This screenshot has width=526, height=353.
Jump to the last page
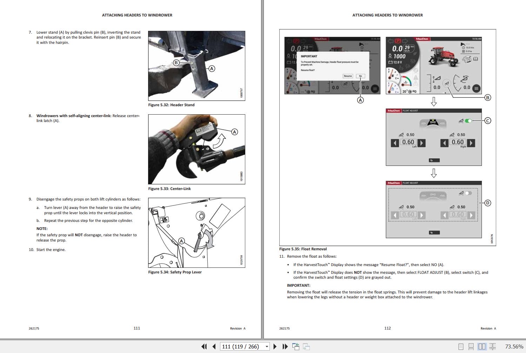click(x=285, y=346)
